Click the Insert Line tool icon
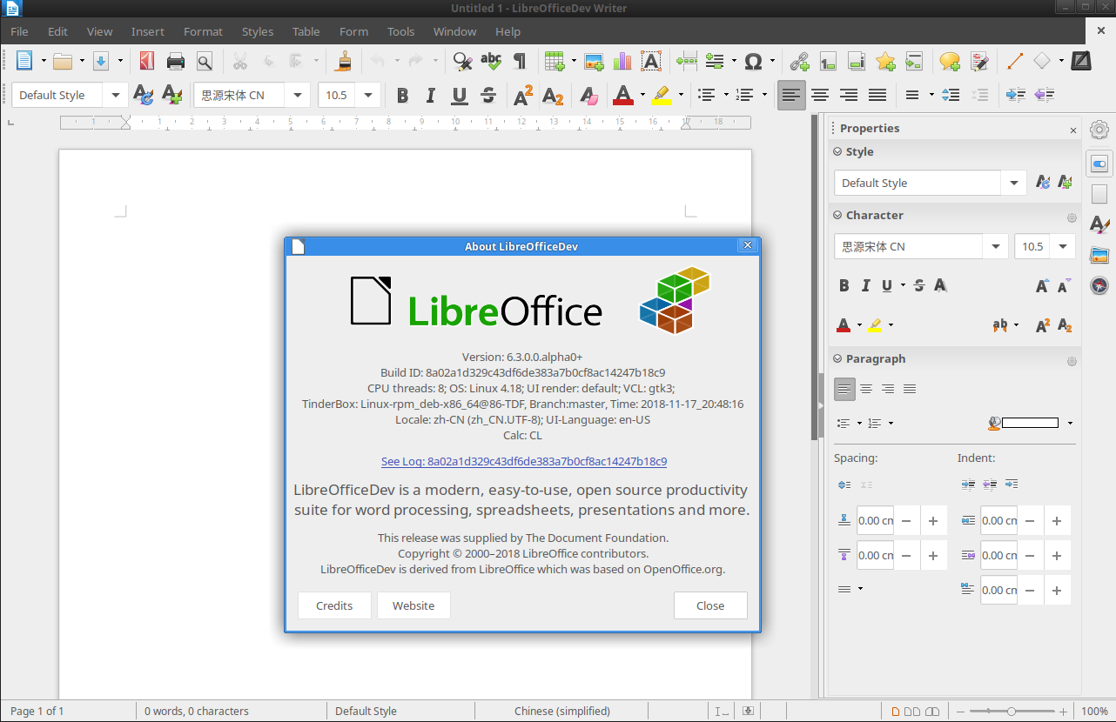 (1014, 61)
